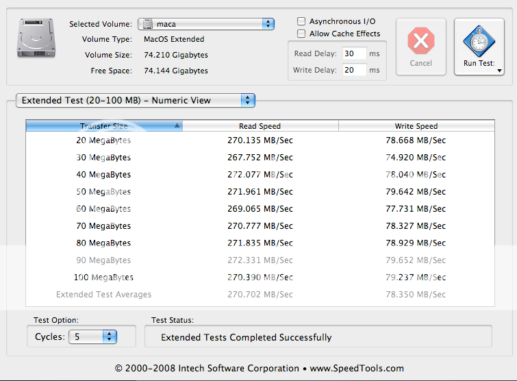Screen dimensions: 517x381
Task: Click the 50 MegaBytes read speed value
Action: pos(260,192)
